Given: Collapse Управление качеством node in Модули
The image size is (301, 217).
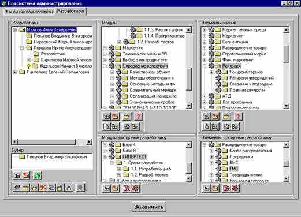Looking at the screenshot, I should [105, 66].
